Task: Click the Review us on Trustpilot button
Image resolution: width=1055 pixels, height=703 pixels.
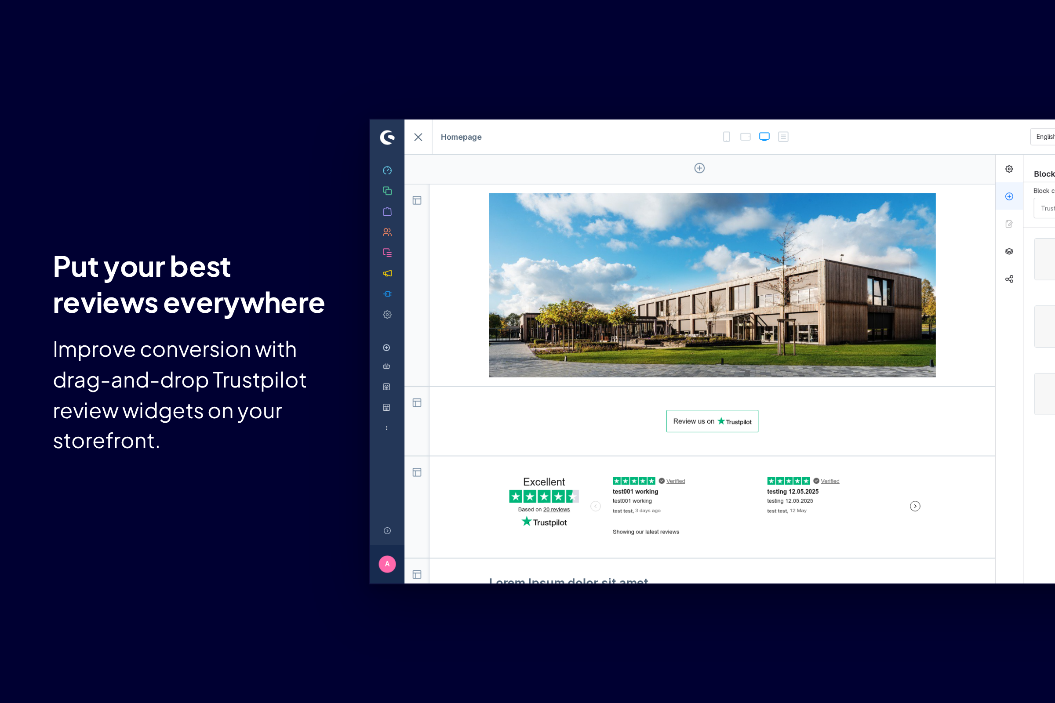Action: [712, 421]
